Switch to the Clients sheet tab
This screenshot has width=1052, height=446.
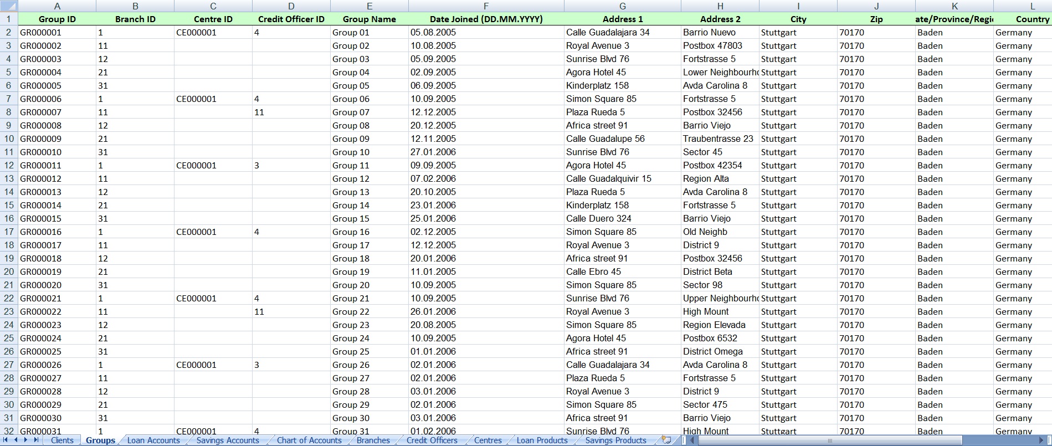point(62,440)
